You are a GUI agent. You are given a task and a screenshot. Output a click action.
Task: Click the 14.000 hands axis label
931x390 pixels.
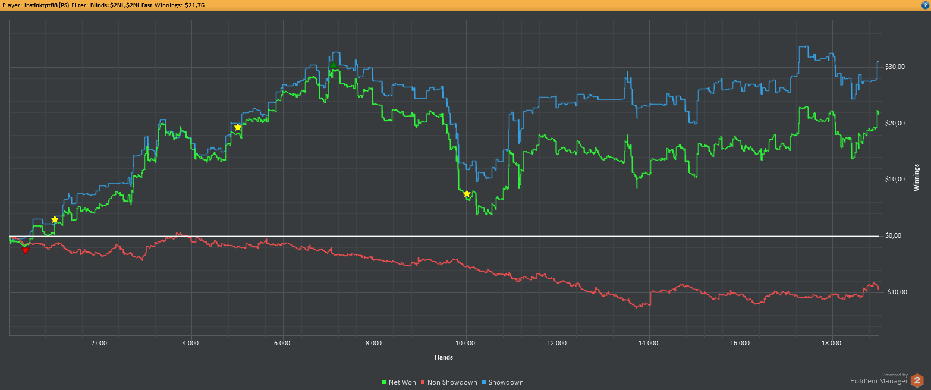coord(648,343)
